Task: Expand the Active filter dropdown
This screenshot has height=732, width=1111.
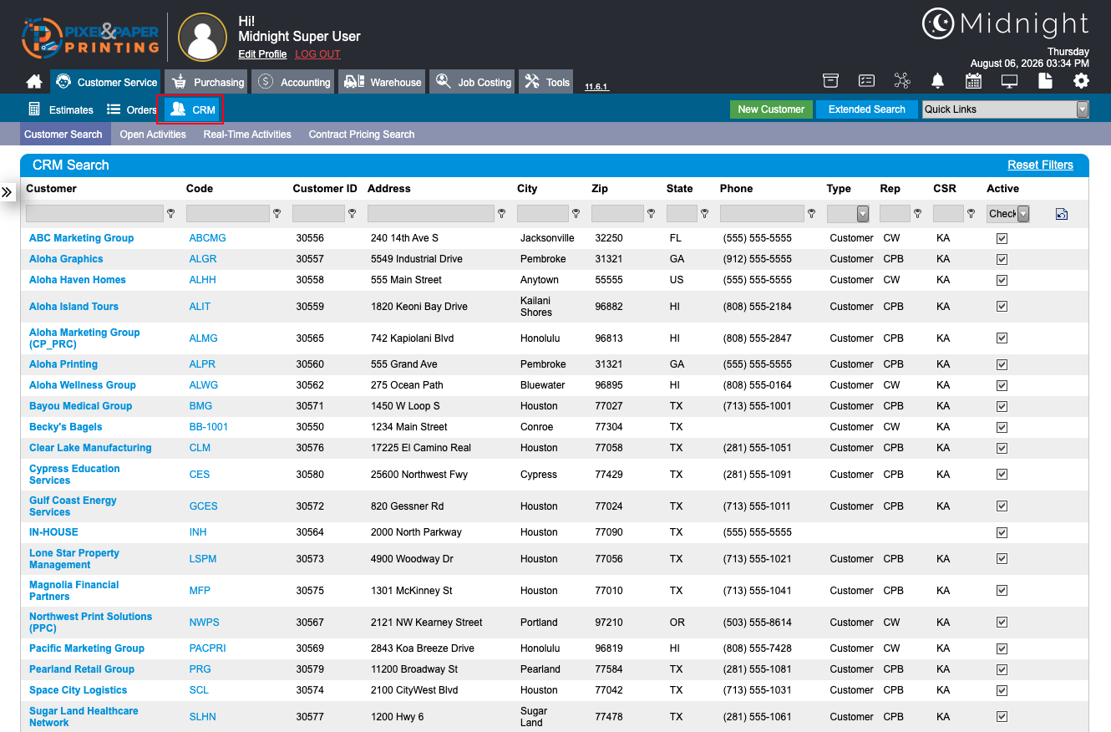Action: [x=1007, y=214]
